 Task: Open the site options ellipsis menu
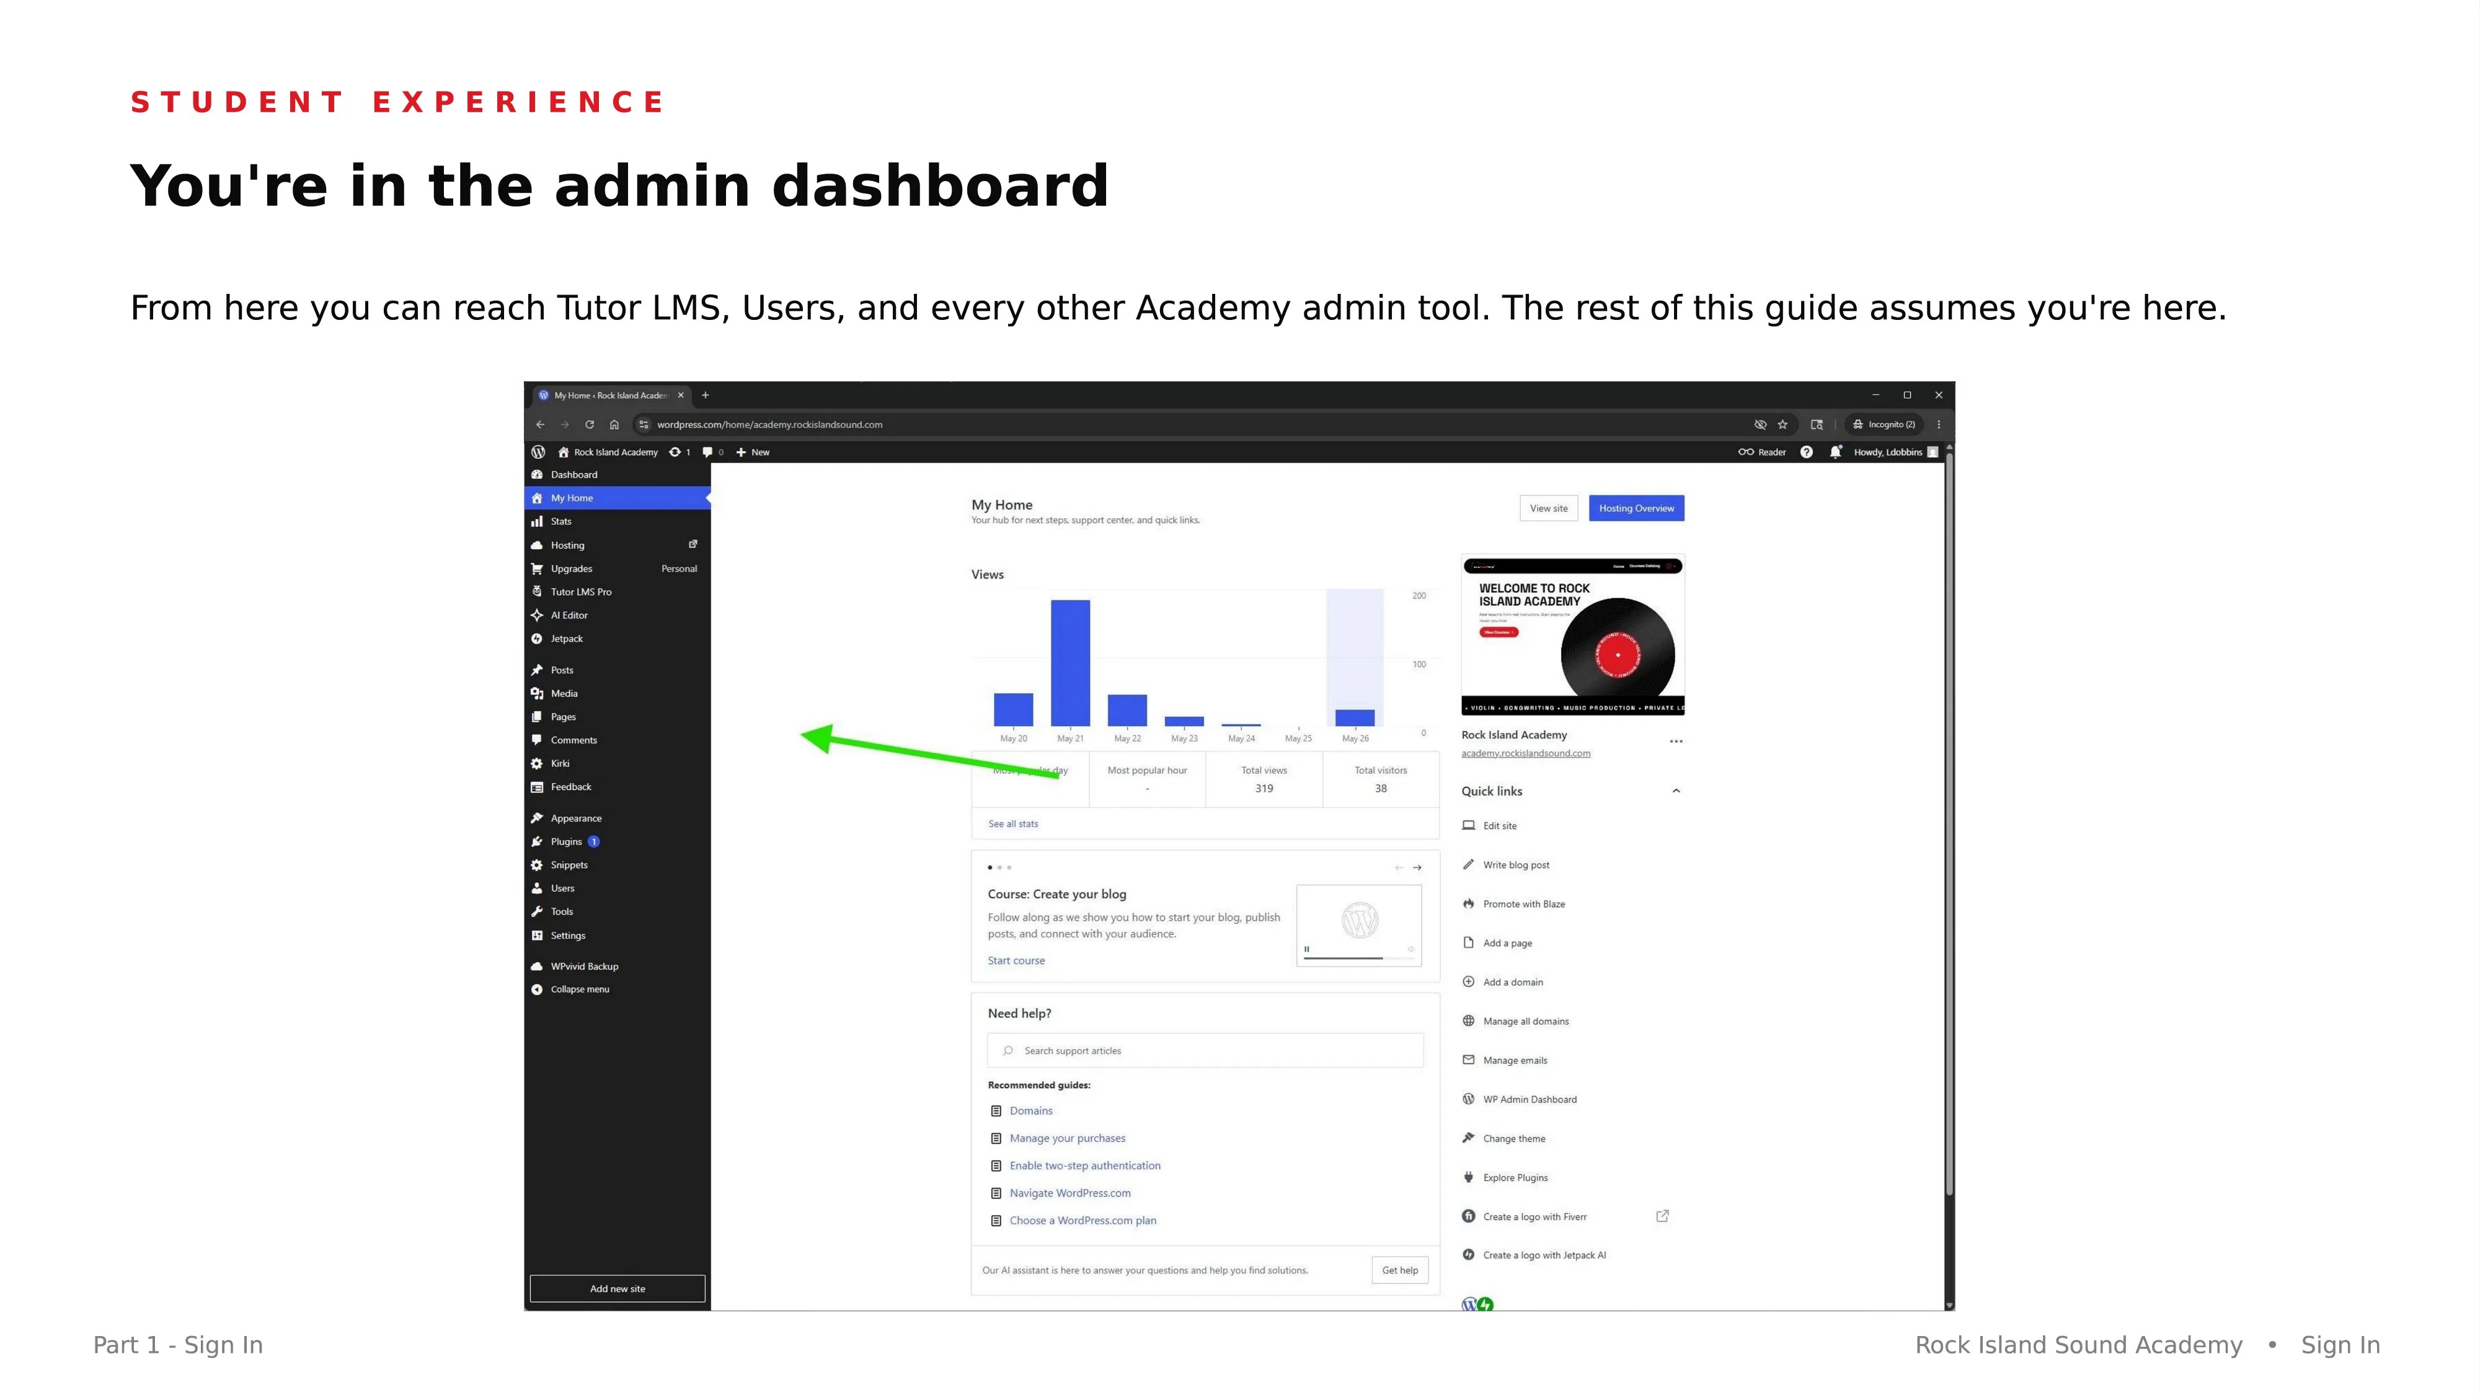tap(1676, 742)
